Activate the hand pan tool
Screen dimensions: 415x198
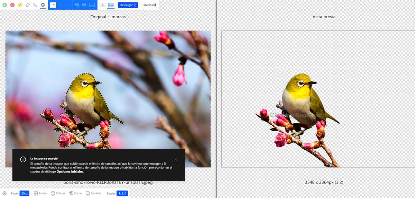pyautogui.click(x=43, y=5)
